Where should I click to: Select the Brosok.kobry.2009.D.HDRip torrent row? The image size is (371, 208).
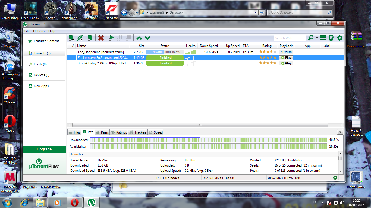coord(205,63)
